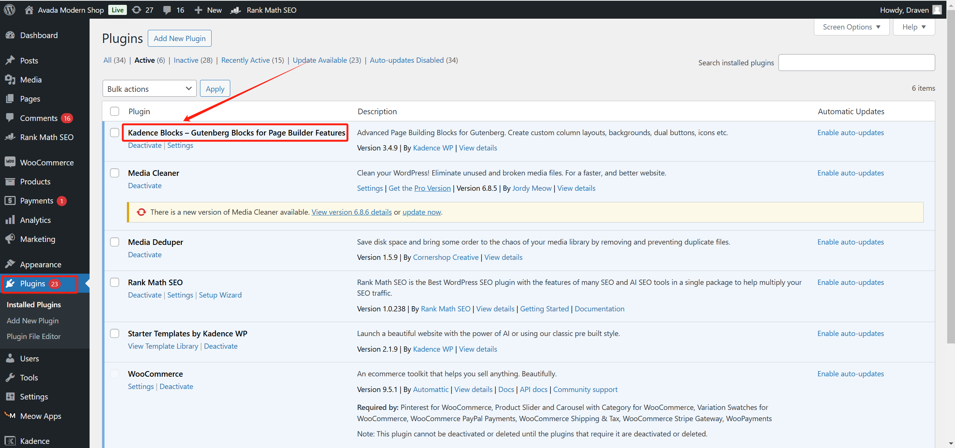Click the WordPress logo icon
955x448 pixels.
coord(10,10)
